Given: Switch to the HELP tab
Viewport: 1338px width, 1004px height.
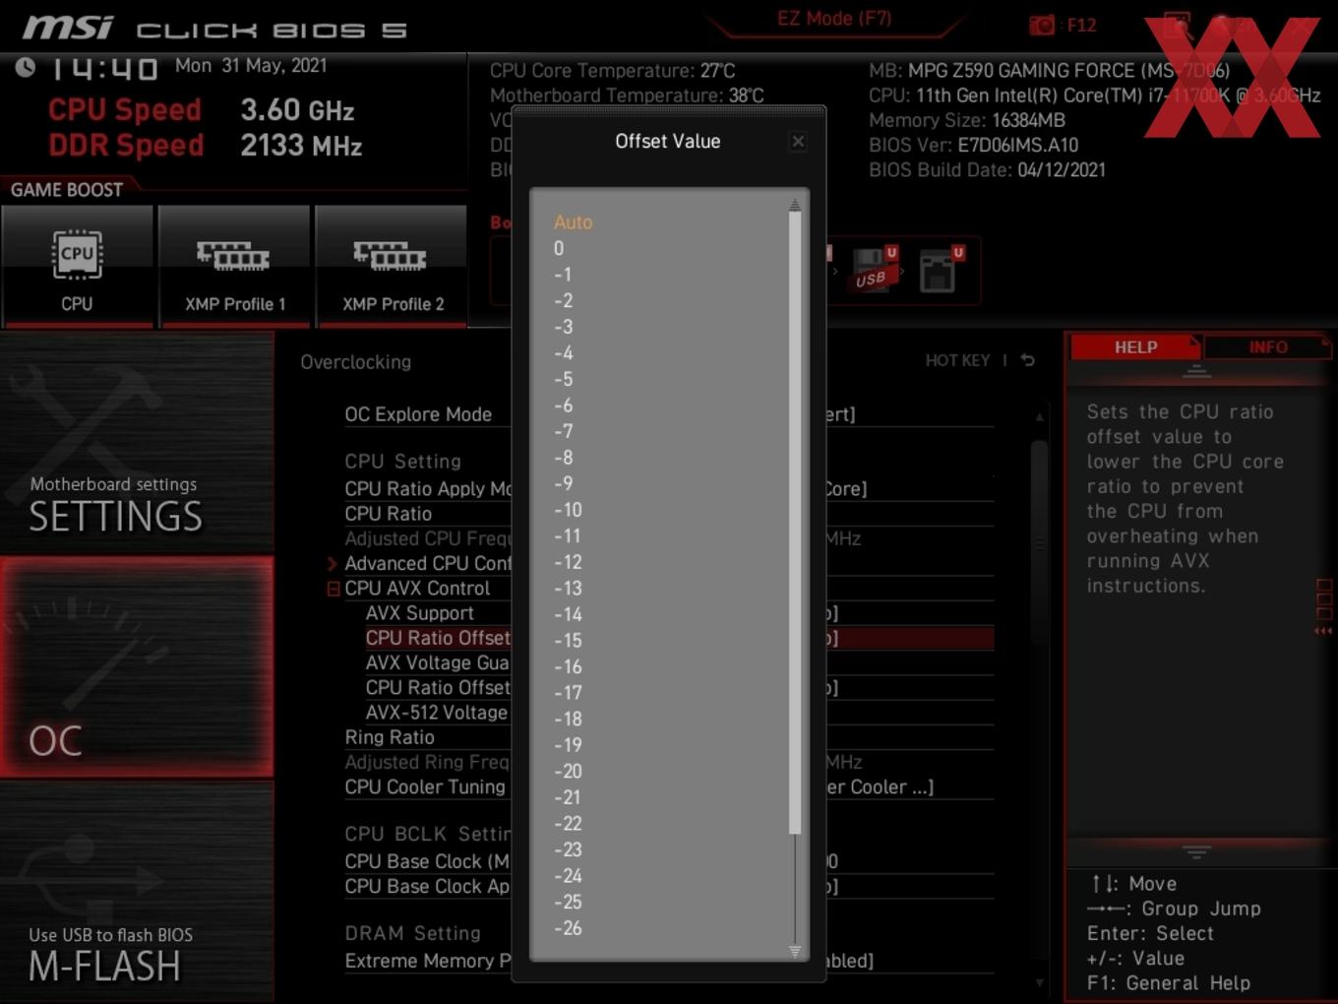Looking at the screenshot, I should point(1135,347).
